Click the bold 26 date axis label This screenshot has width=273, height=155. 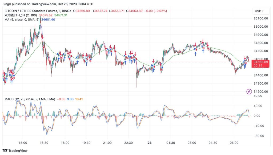pos(150,143)
